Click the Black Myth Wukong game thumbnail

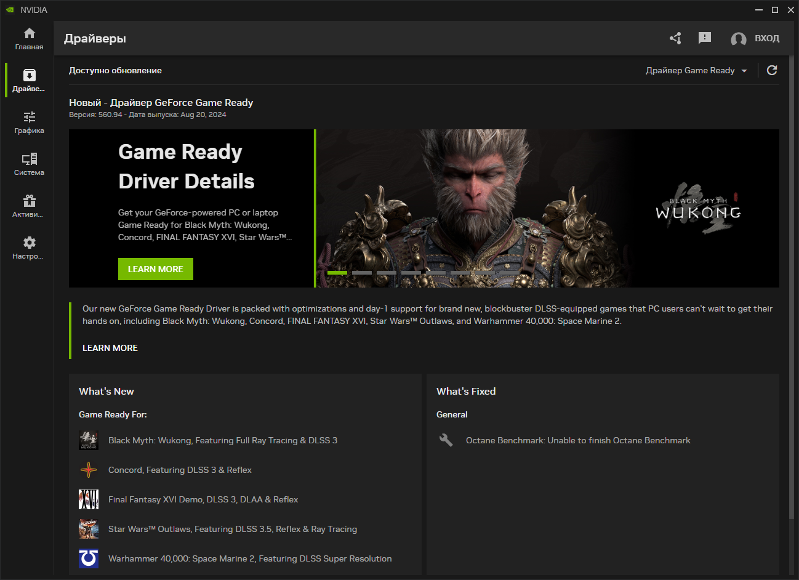point(89,440)
